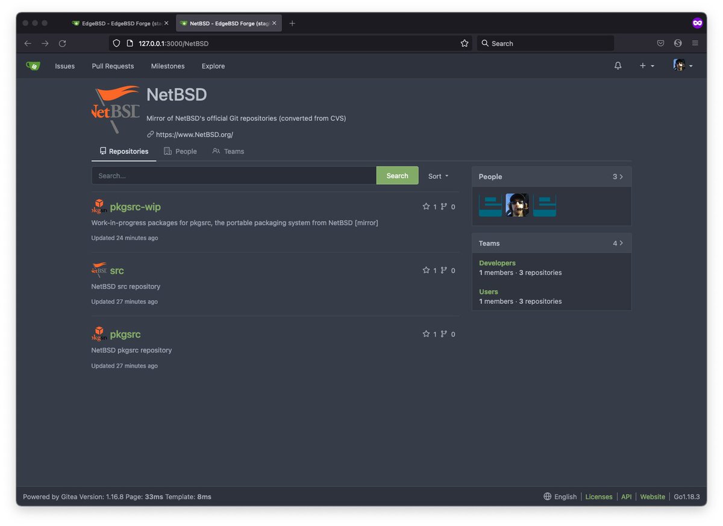Open the plus create menu
723x526 pixels.
tap(646, 66)
